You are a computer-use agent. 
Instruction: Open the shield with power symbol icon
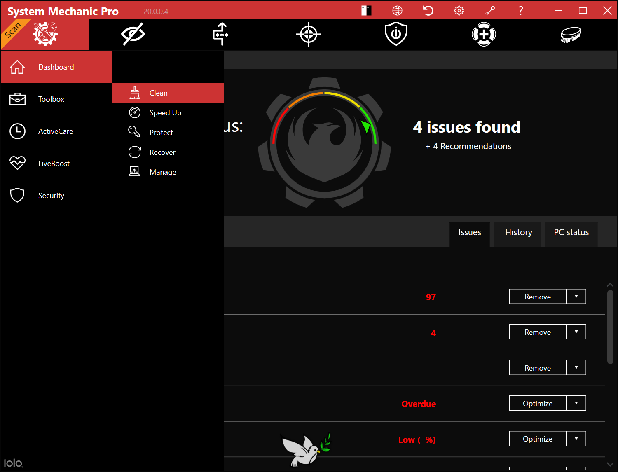396,34
